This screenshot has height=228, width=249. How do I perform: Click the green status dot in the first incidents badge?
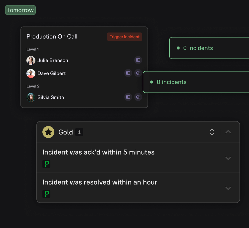point(178,48)
